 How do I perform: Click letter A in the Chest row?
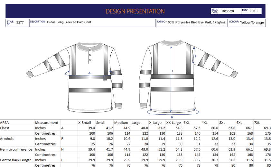(62, 128)
